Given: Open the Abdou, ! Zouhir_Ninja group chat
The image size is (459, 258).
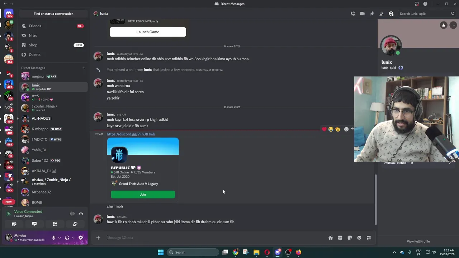Looking at the screenshot, I should (x=53, y=181).
